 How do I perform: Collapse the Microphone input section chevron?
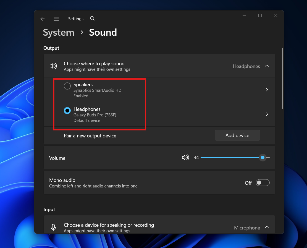(x=267, y=227)
